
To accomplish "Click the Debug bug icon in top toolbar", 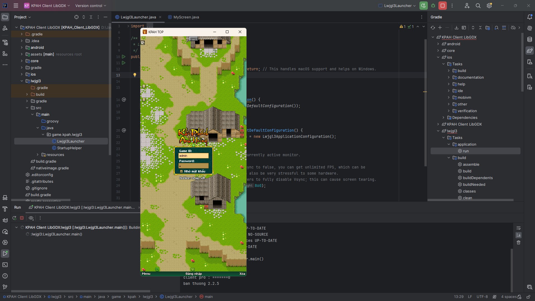I will (433, 6).
